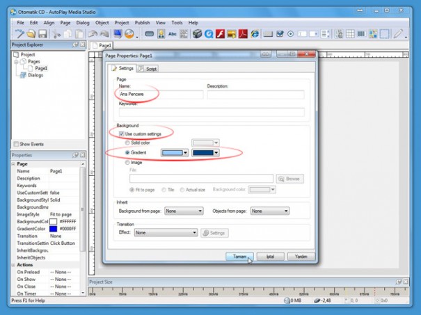Insert a Video camera object
This screenshot has width=421, height=315.
197,34
